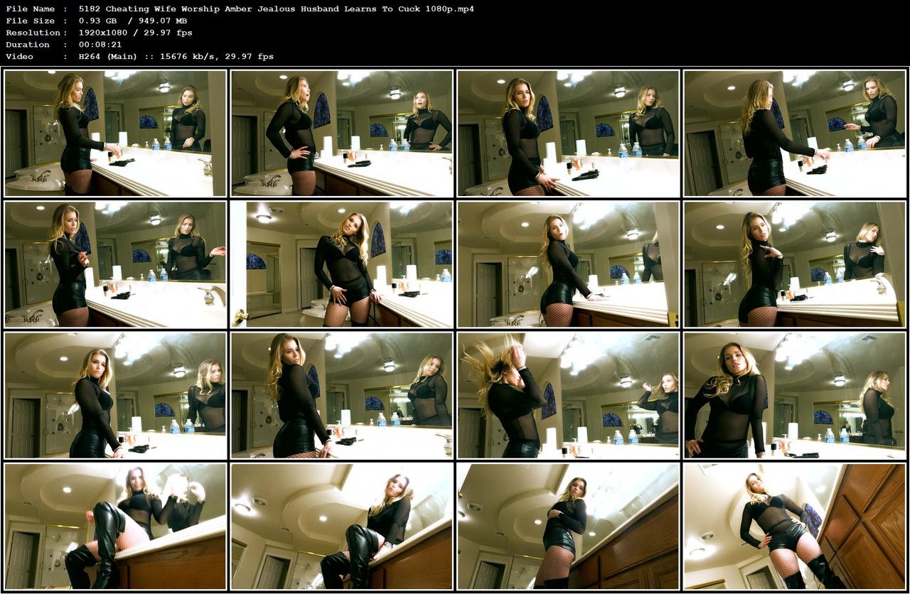Open the first thumbnail in the top row
Image resolution: width=910 pixels, height=594 pixels.
point(115,133)
